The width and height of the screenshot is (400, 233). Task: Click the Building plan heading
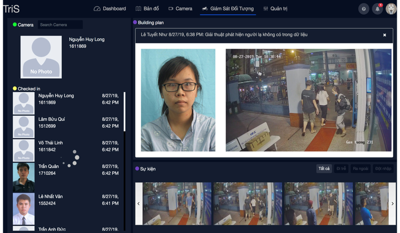pyautogui.click(x=151, y=22)
